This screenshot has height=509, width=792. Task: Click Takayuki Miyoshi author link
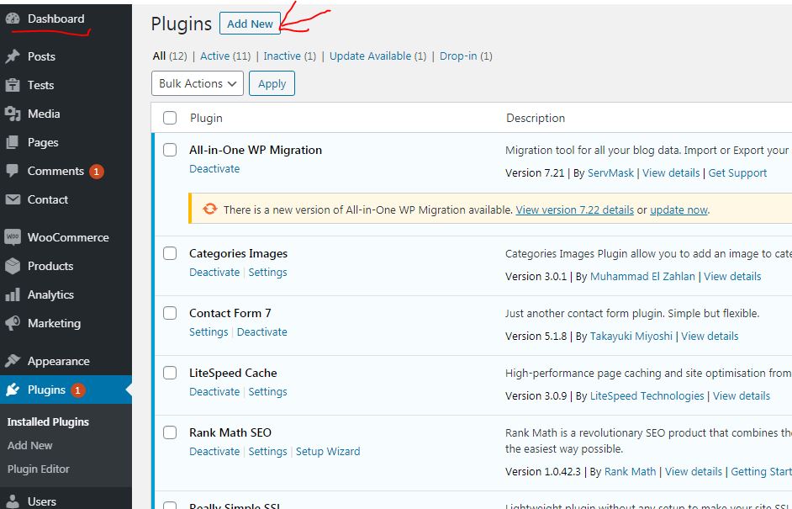(x=631, y=337)
